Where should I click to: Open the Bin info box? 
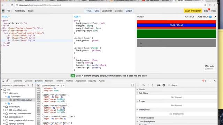[x=209, y=67]
